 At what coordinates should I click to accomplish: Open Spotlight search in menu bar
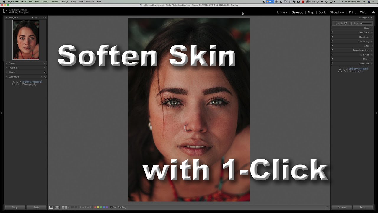pyautogui.click(x=364, y=2)
